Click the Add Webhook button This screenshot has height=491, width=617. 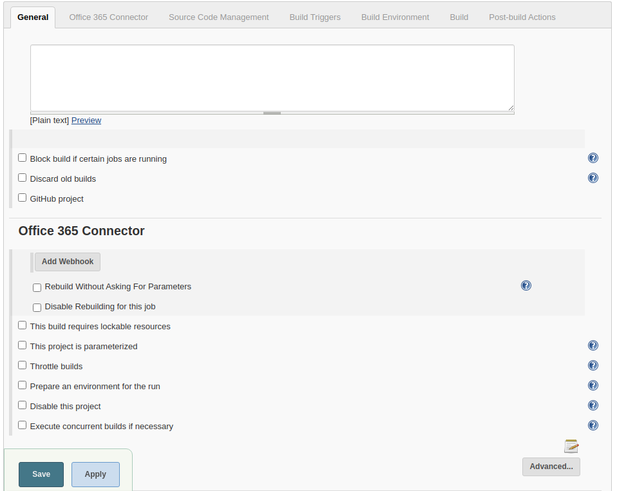[68, 262]
